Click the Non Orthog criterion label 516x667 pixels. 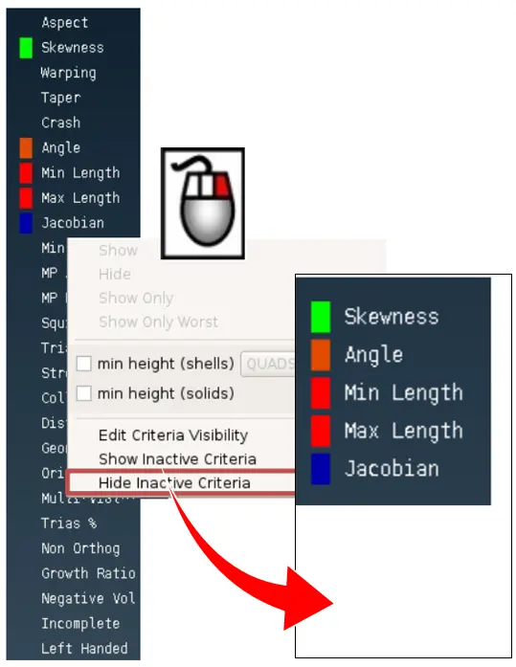[x=80, y=548]
